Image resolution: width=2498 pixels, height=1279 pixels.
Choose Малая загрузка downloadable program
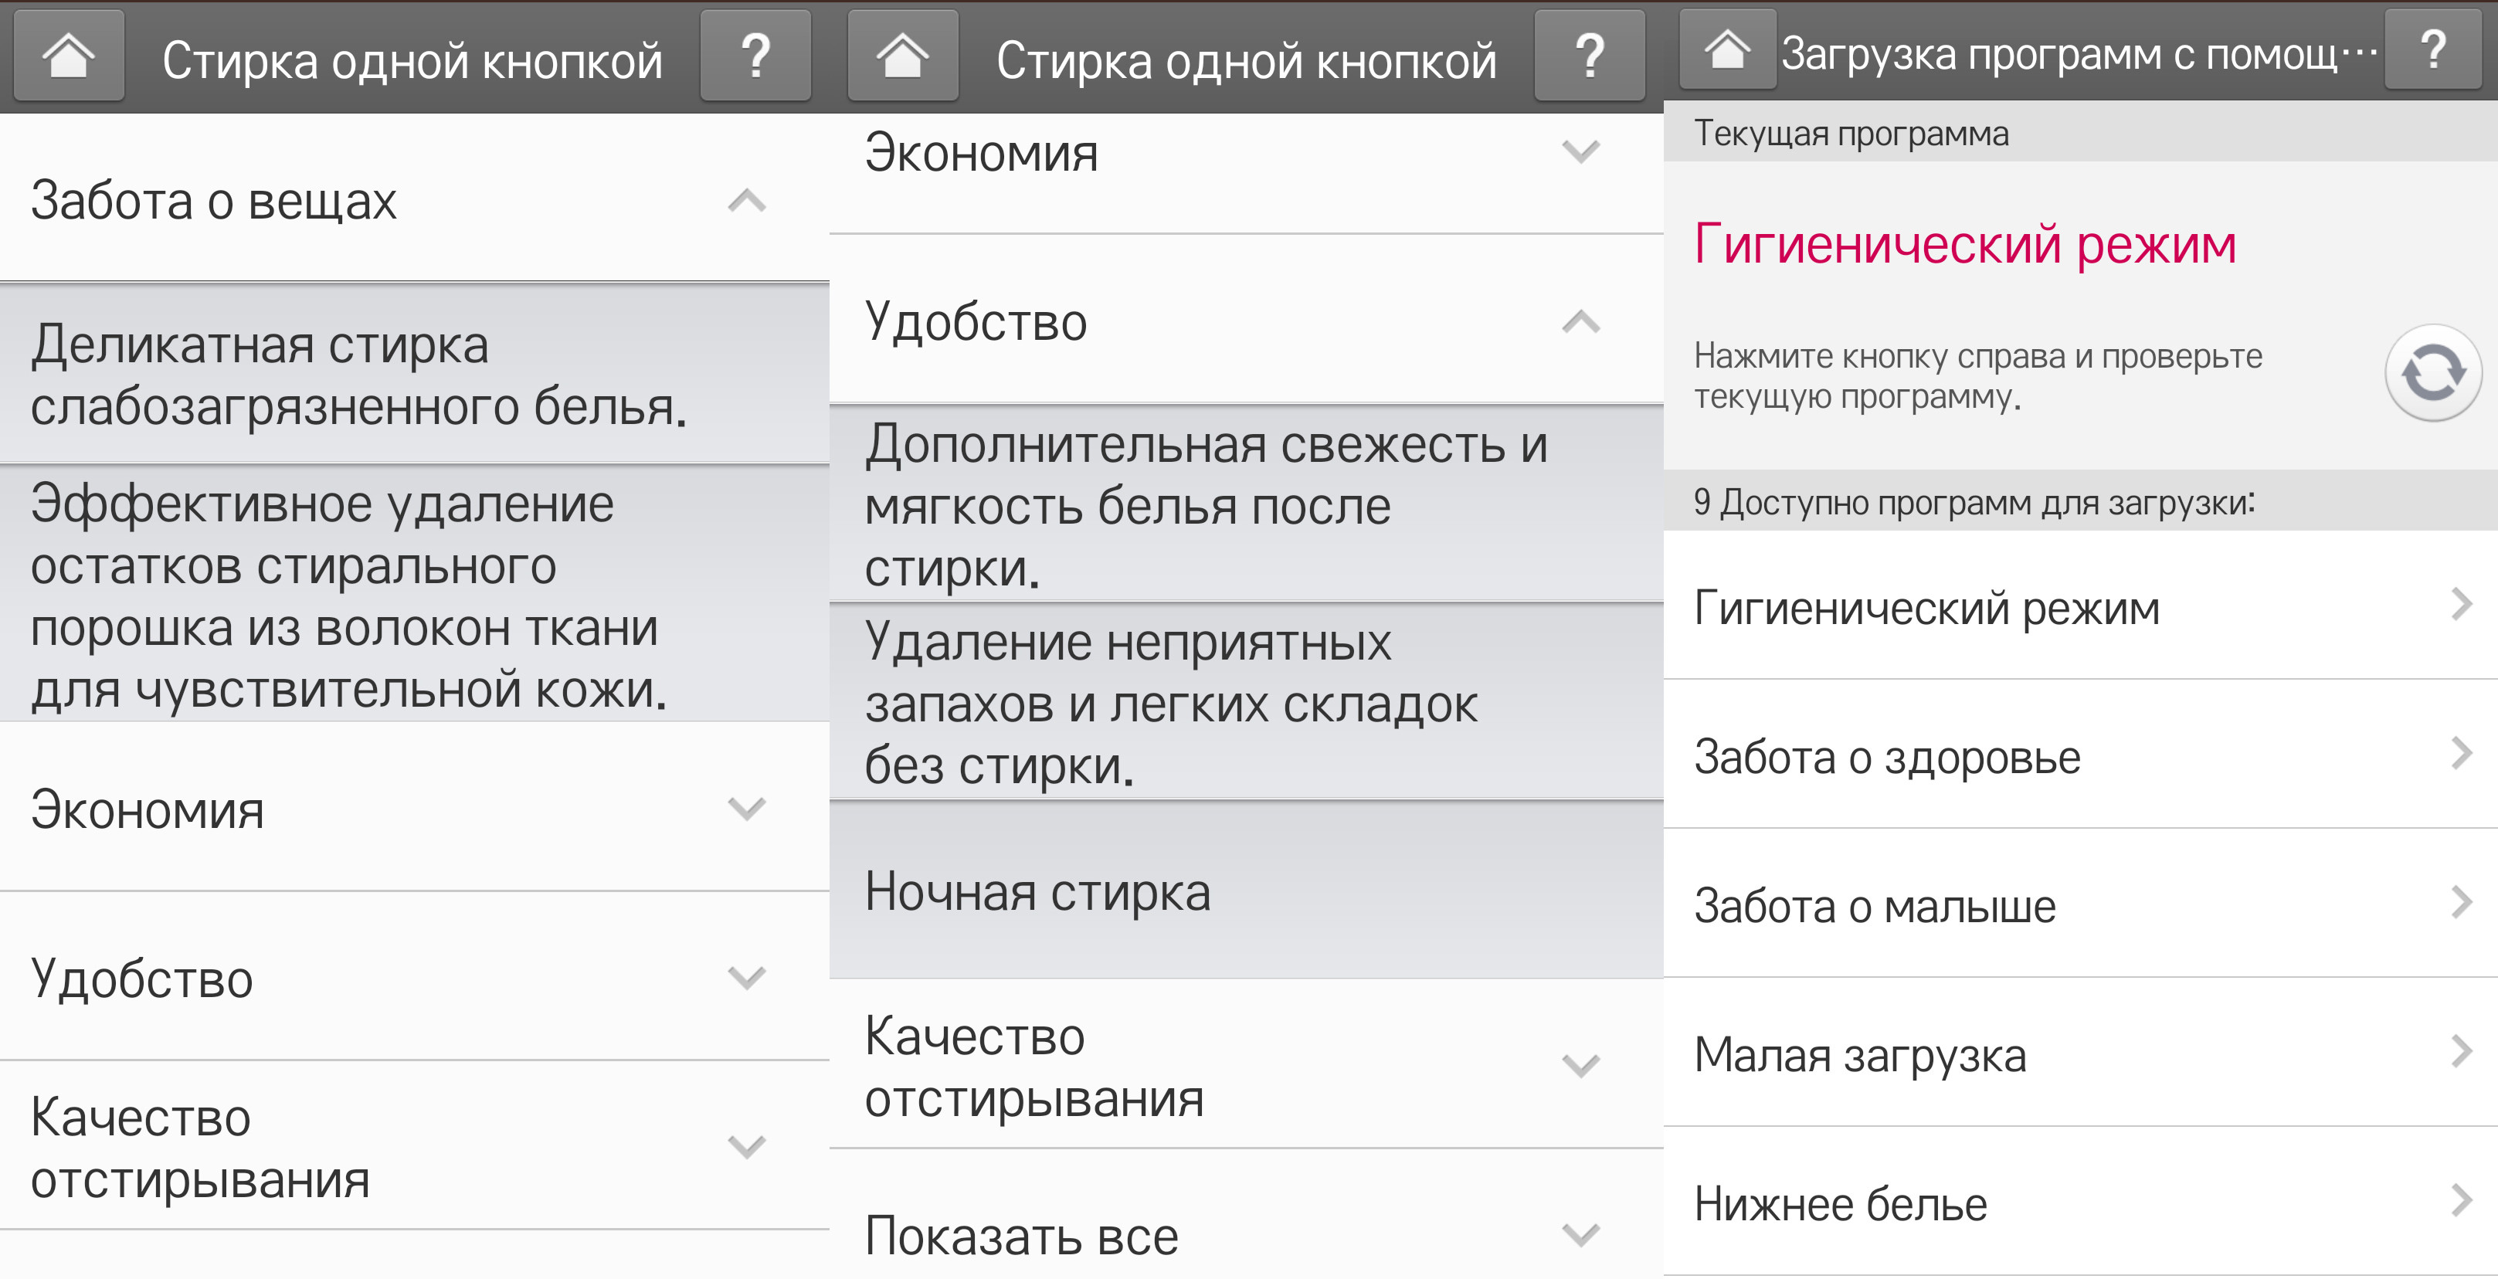[x=2036, y=1055]
